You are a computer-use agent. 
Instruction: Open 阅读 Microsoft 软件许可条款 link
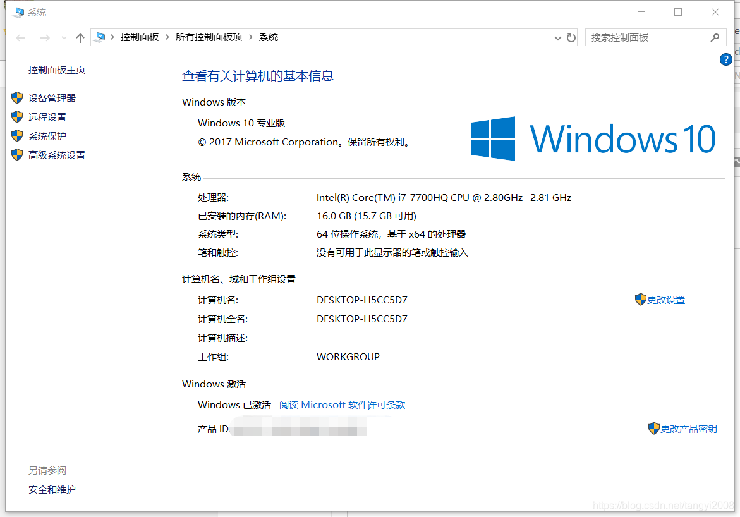click(x=342, y=404)
